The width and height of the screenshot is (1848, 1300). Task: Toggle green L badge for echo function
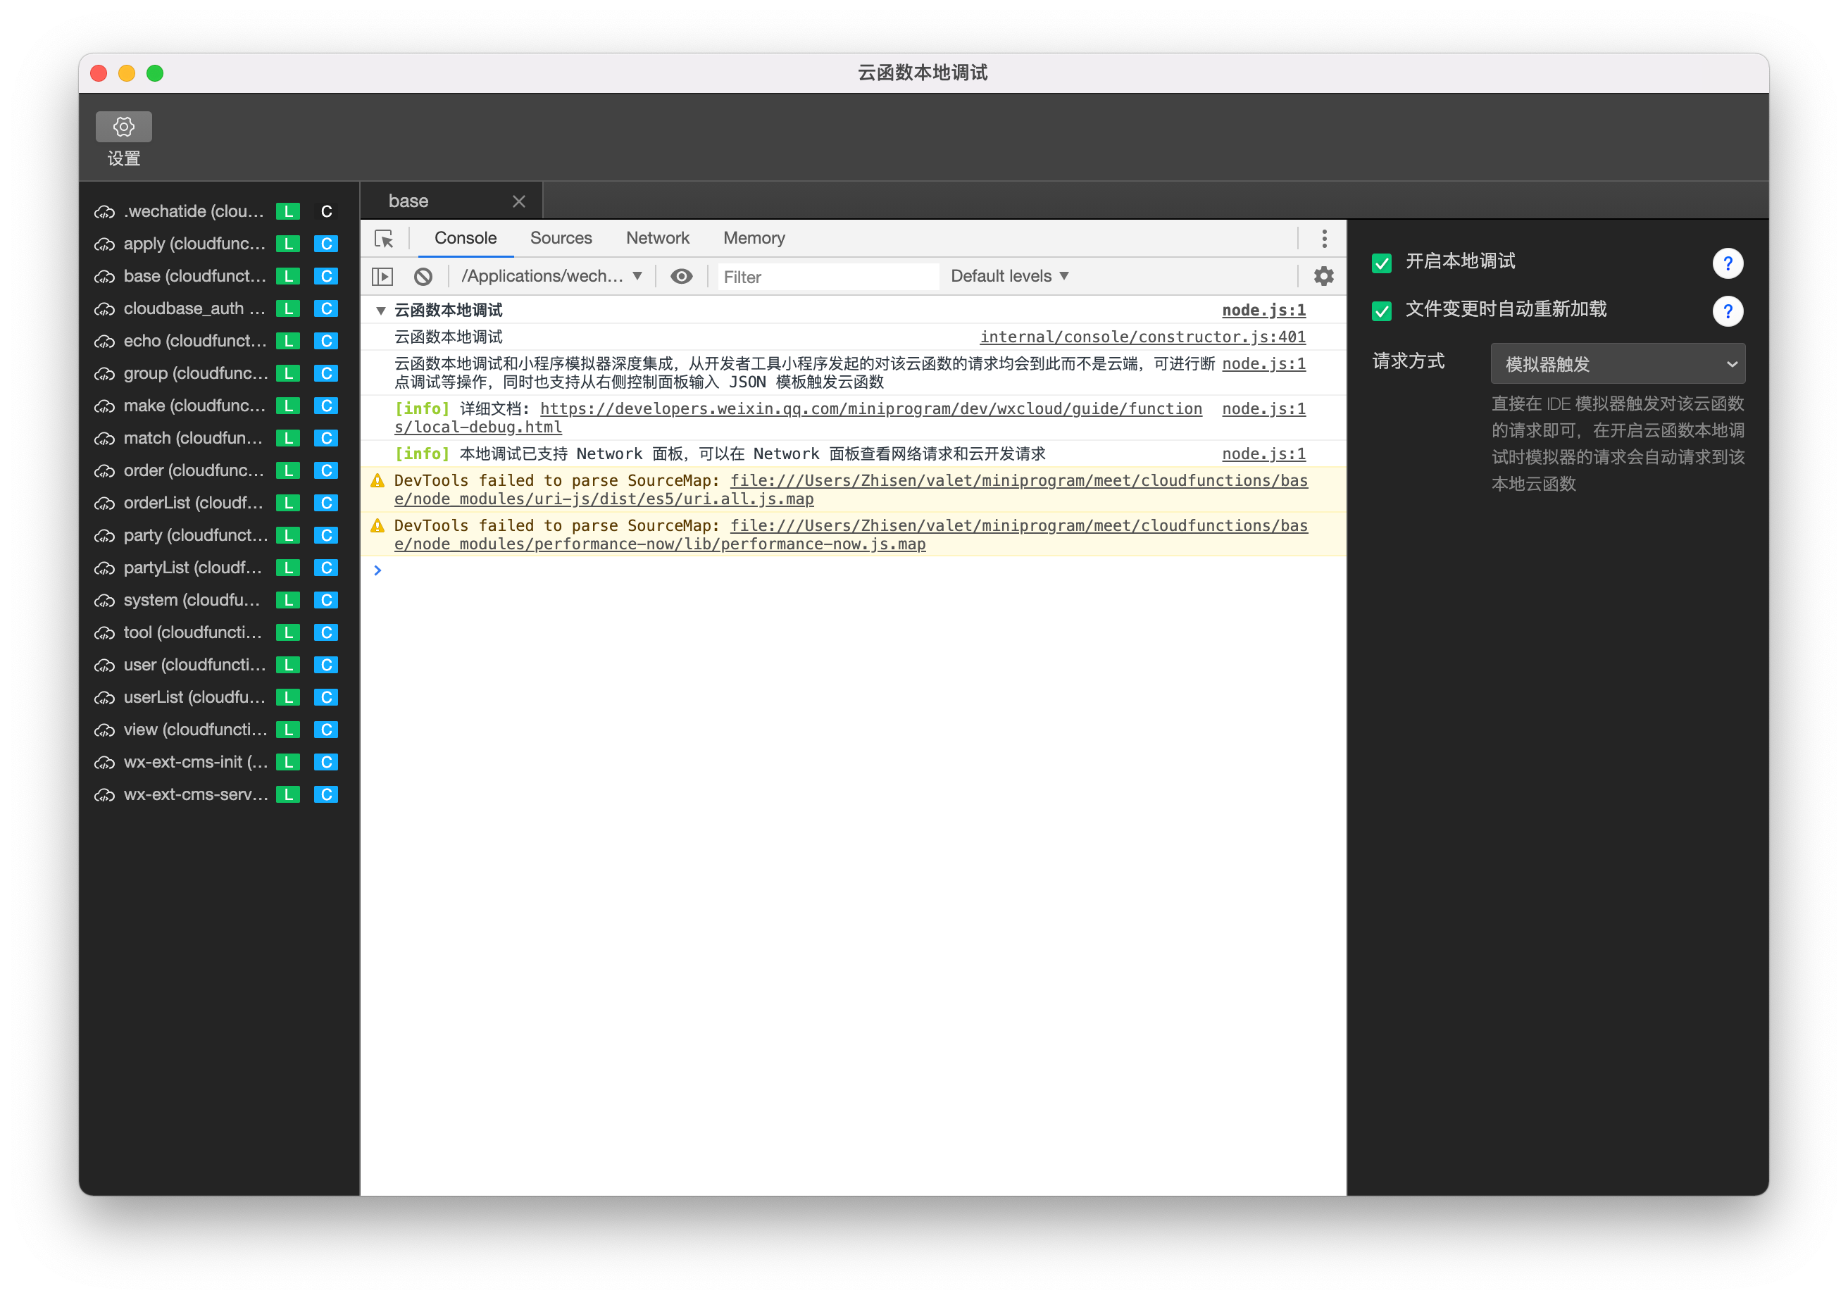click(x=287, y=342)
